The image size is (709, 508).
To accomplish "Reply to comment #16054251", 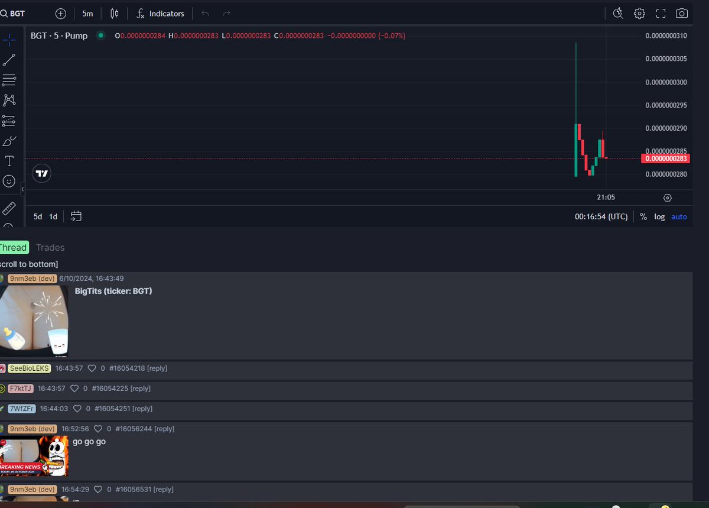I will pyautogui.click(x=142, y=409).
